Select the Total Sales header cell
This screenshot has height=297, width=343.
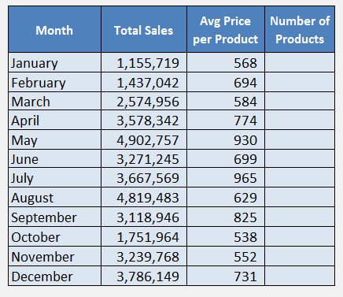144,29
